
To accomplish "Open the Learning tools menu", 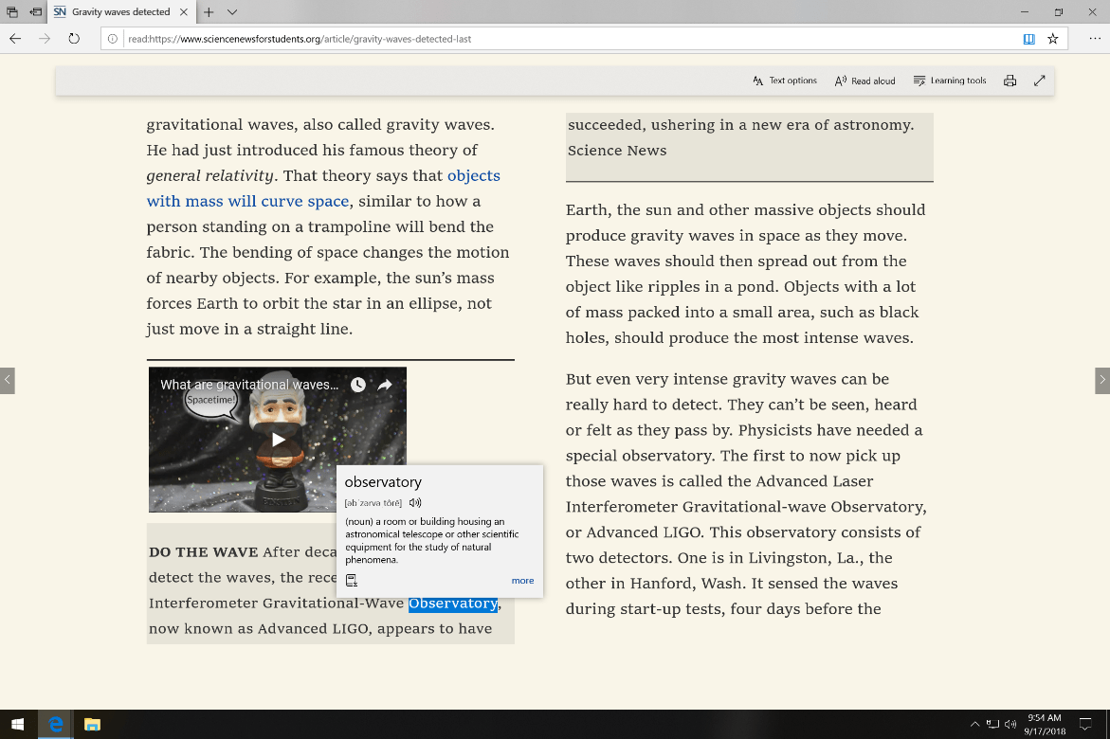I will 950,81.
